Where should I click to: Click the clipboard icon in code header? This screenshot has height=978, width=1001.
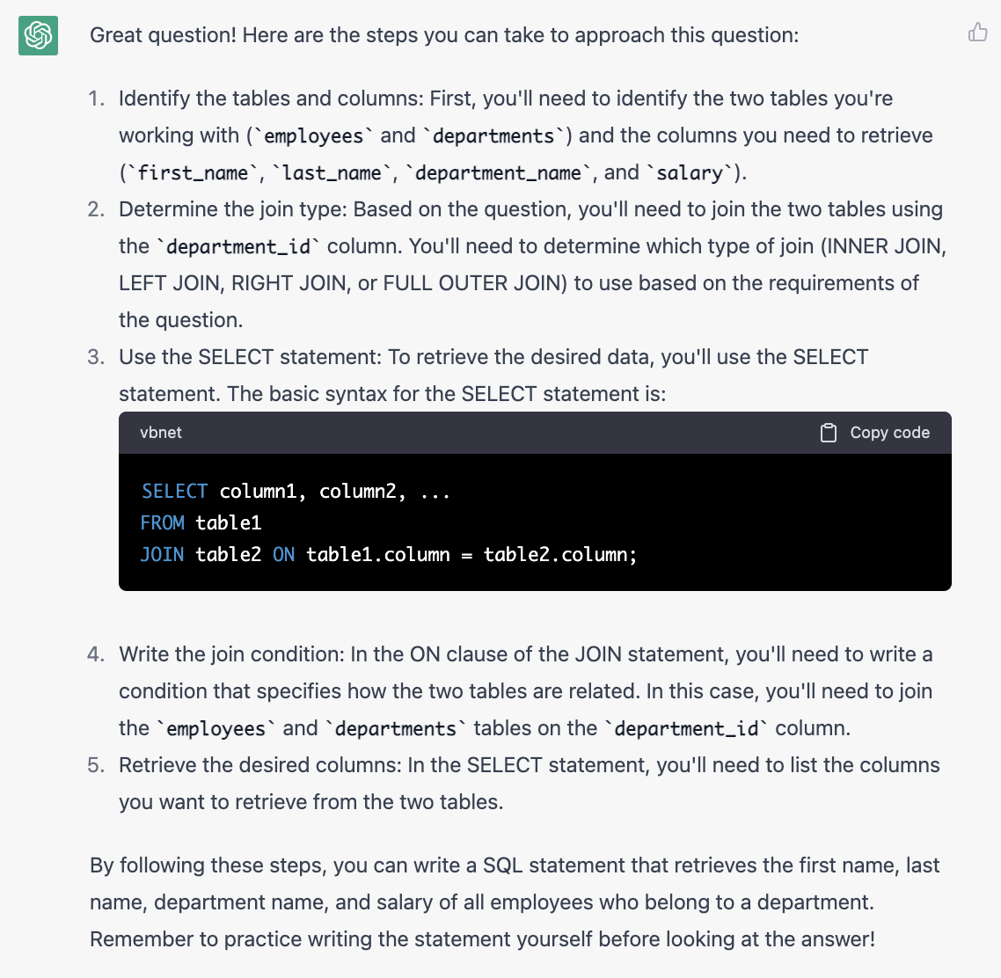828,433
